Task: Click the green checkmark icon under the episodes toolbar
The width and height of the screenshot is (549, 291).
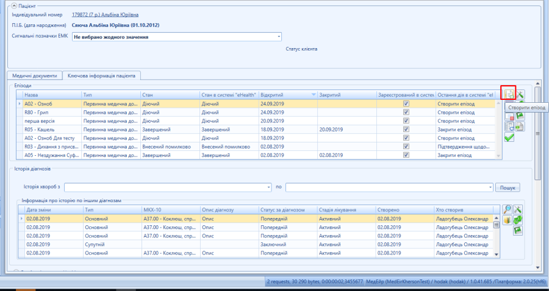Action: pos(509,138)
